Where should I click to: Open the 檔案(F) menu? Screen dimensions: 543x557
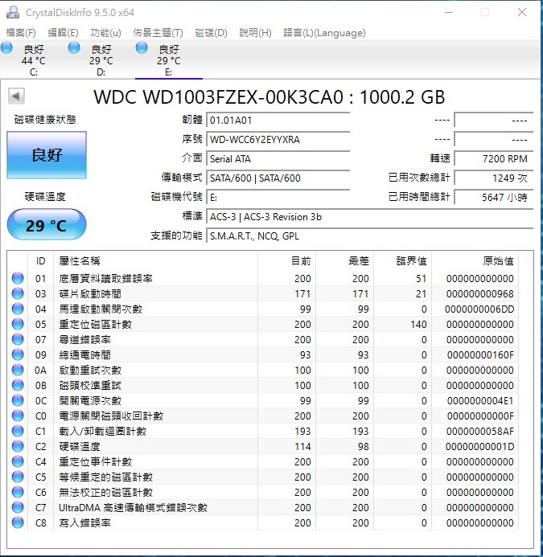(x=21, y=33)
